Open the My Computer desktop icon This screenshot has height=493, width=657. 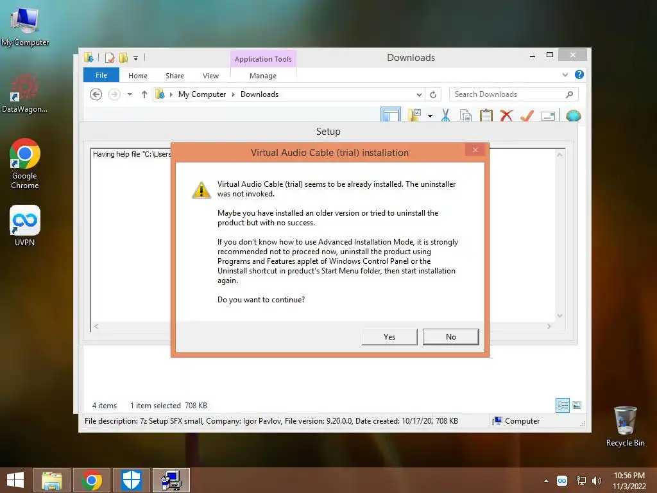(25, 26)
